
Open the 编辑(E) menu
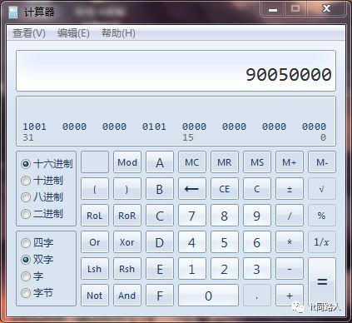pyautogui.click(x=73, y=33)
